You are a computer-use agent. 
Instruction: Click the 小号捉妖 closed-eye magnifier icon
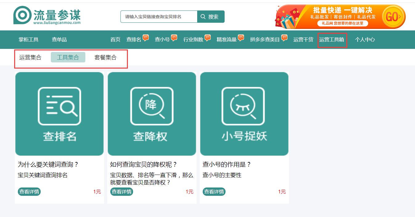pyautogui.click(x=244, y=106)
